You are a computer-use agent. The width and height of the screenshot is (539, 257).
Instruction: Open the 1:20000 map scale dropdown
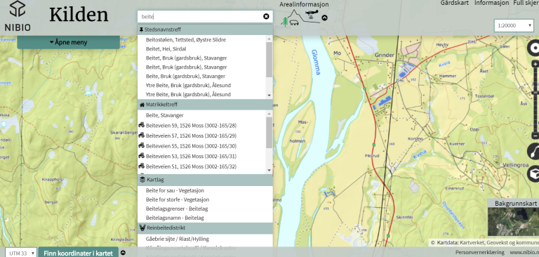pos(514,25)
